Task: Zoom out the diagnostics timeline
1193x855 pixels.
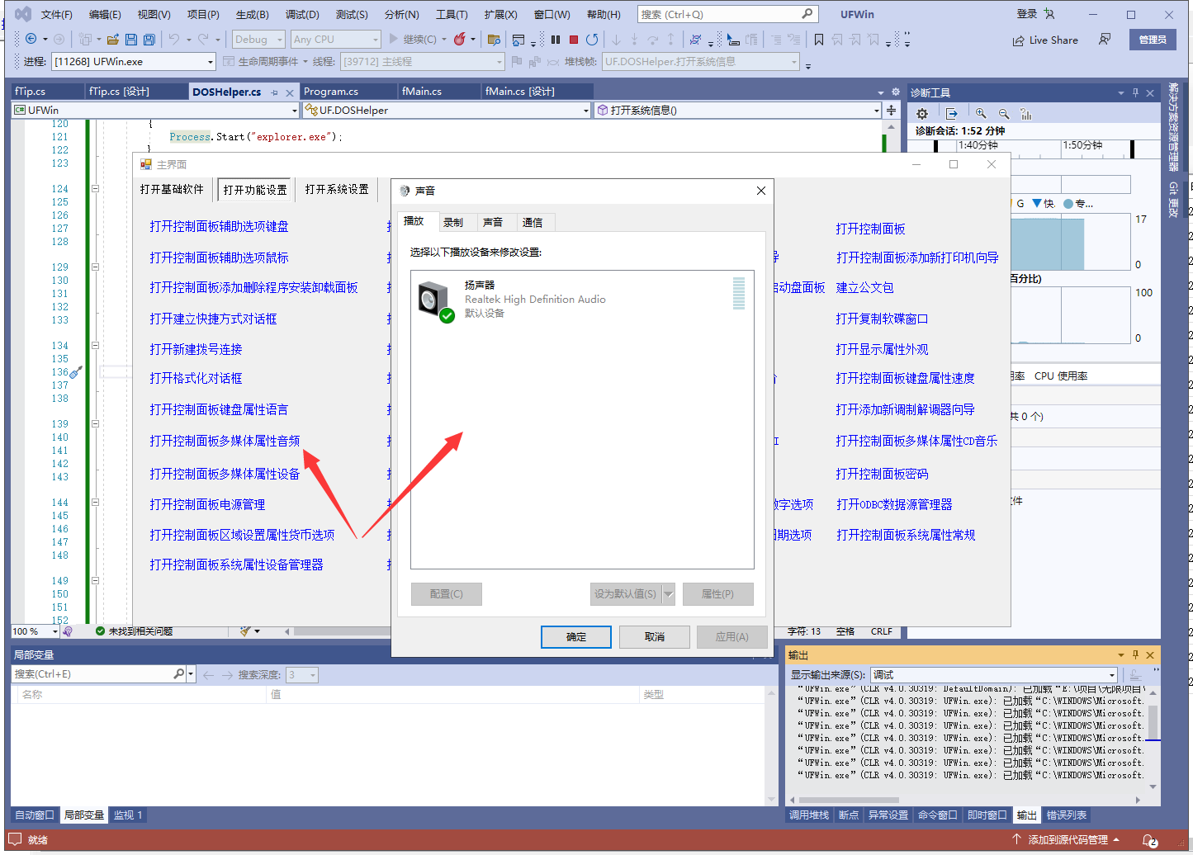Action: pos(1004,114)
